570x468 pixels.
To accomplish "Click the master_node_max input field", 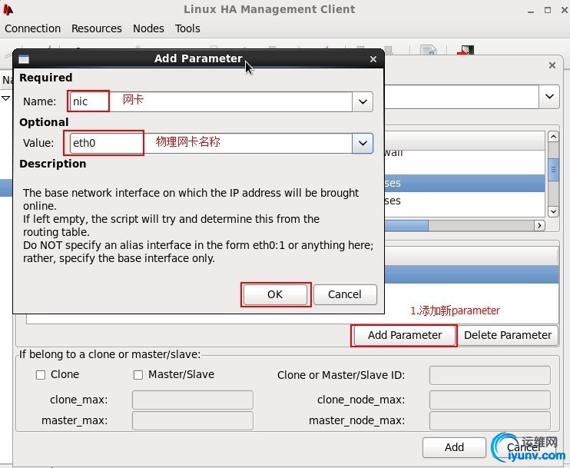I will click(489, 420).
